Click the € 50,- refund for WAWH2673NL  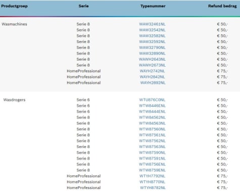click(x=222, y=65)
